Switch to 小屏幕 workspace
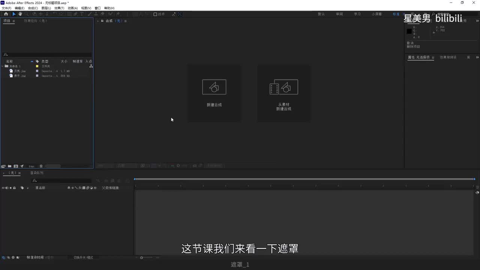Screen dimensions: 480x270 coord(377,14)
